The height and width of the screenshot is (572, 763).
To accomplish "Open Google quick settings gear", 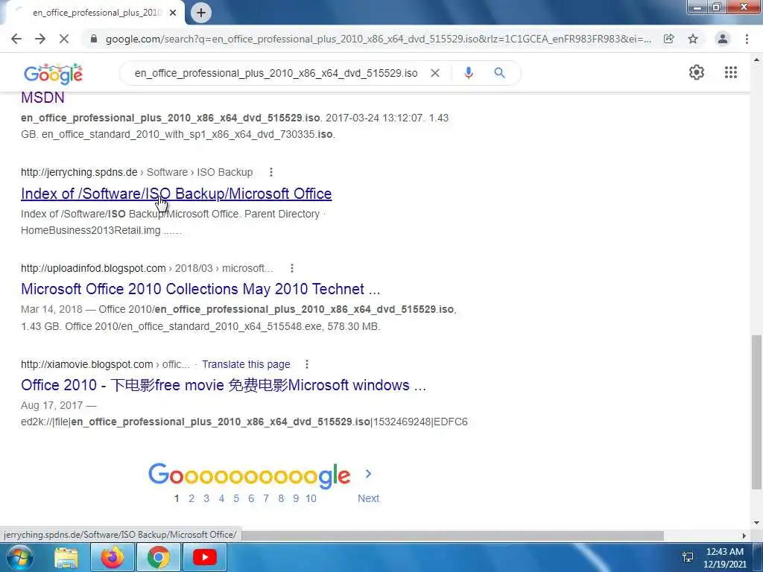I will pos(697,72).
